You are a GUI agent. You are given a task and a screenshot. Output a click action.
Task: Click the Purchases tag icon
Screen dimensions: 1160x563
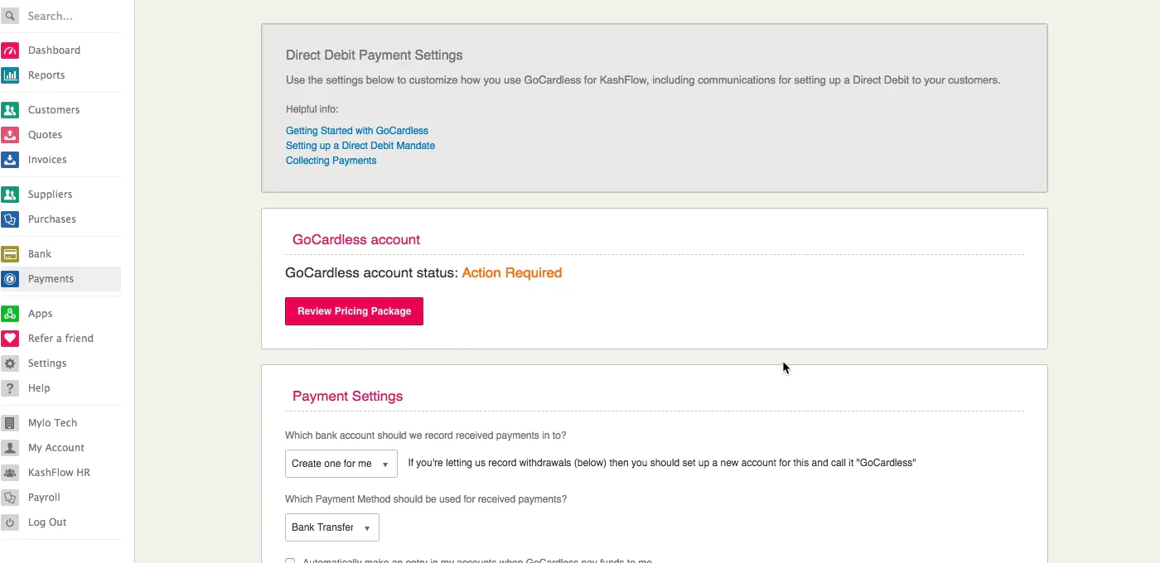click(x=10, y=219)
